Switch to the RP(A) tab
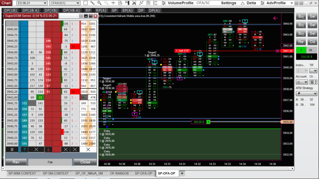The image size is (319, 179). click(101, 10)
